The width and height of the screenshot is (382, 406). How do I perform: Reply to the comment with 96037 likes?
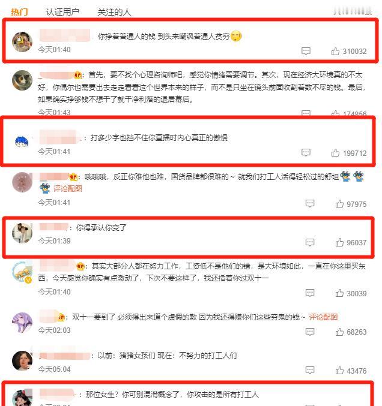pyautogui.click(x=310, y=242)
